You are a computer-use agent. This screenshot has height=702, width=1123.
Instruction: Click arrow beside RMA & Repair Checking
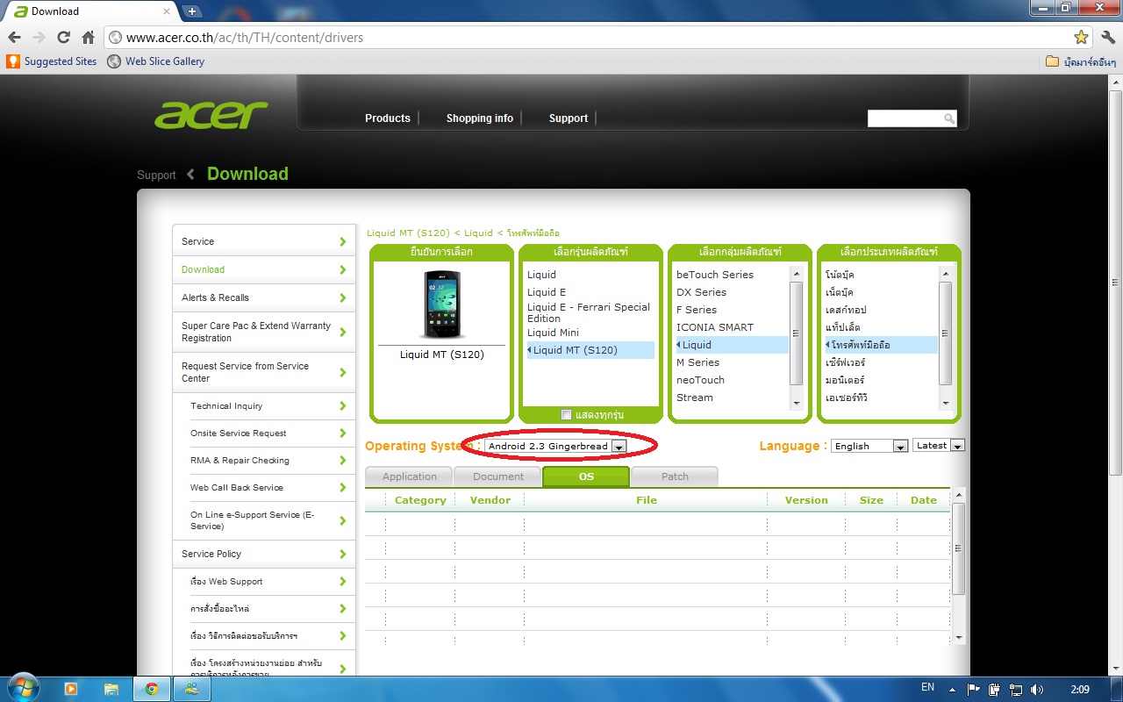click(342, 461)
